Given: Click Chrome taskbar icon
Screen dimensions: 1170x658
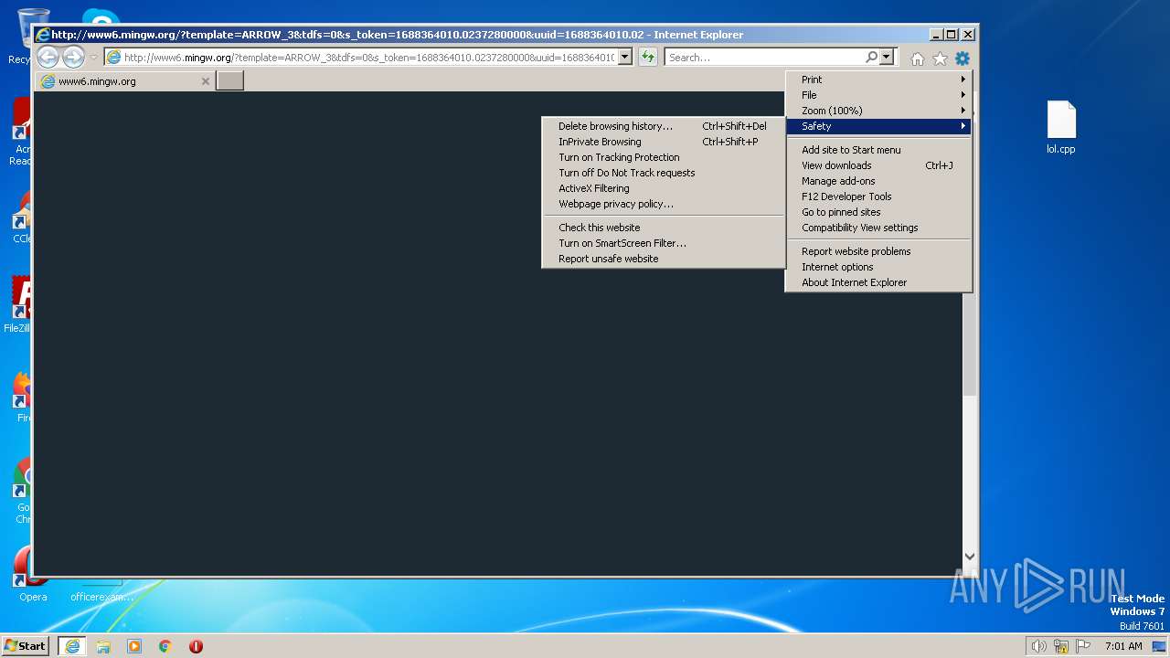Looking at the screenshot, I should coord(165,646).
